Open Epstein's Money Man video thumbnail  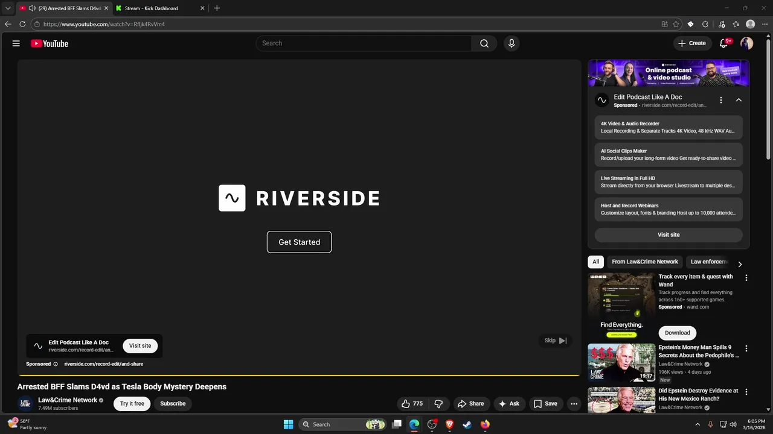point(621,363)
